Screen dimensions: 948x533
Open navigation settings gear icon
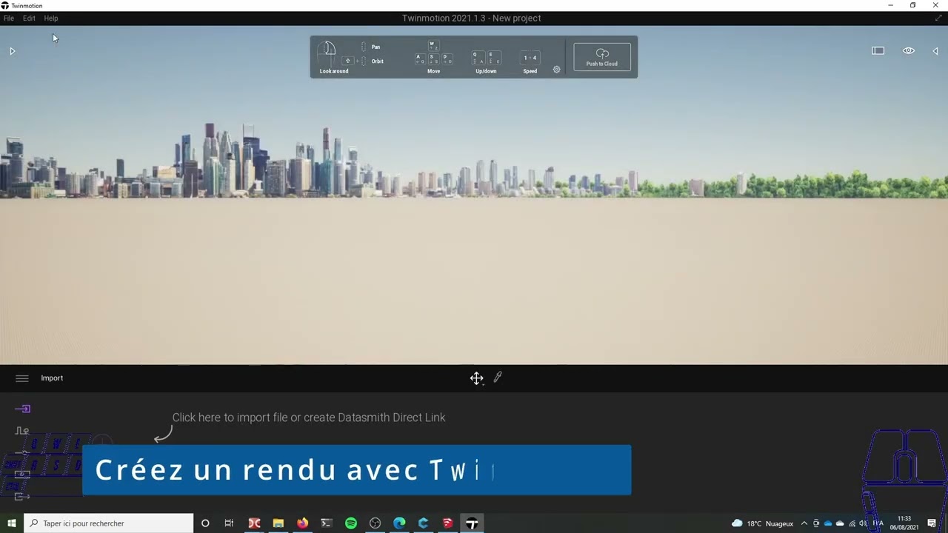[x=557, y=70]
